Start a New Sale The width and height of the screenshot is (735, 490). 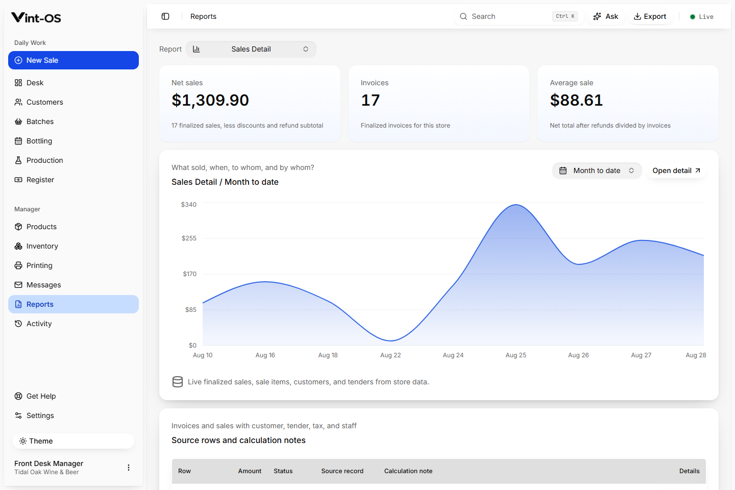pos(73,60)
